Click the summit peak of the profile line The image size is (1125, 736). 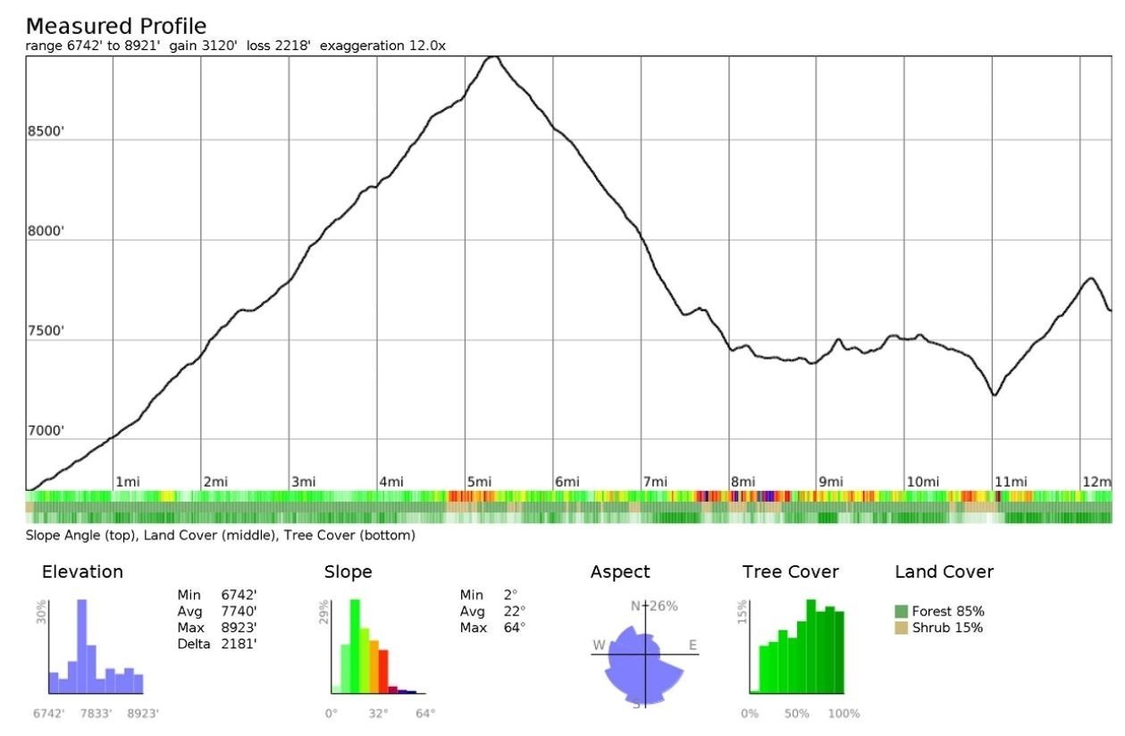pos(491,57)
